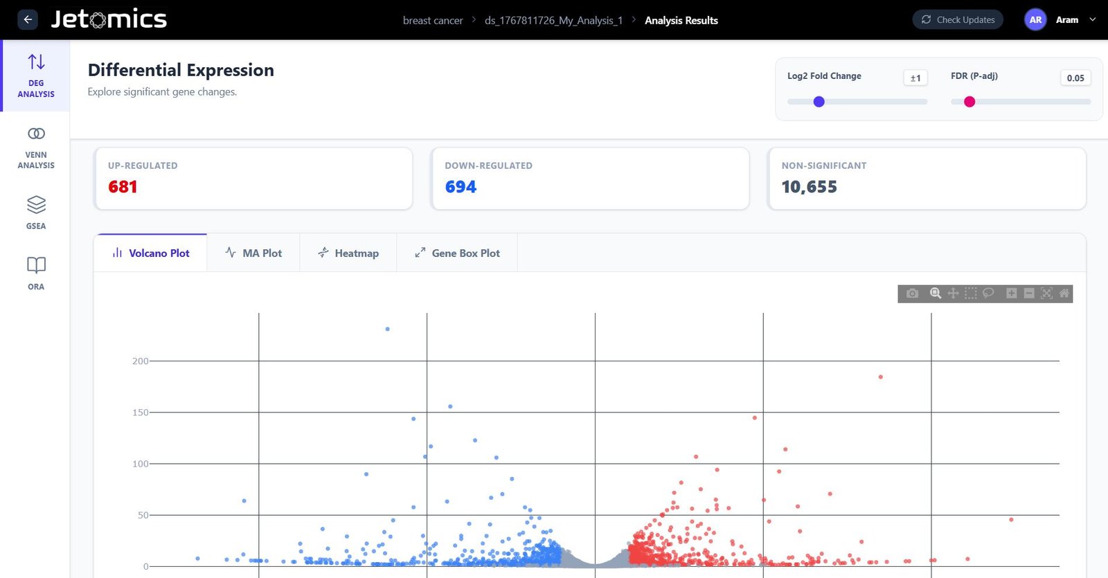Reset plot axes with home icon

tap(1064, 293)
